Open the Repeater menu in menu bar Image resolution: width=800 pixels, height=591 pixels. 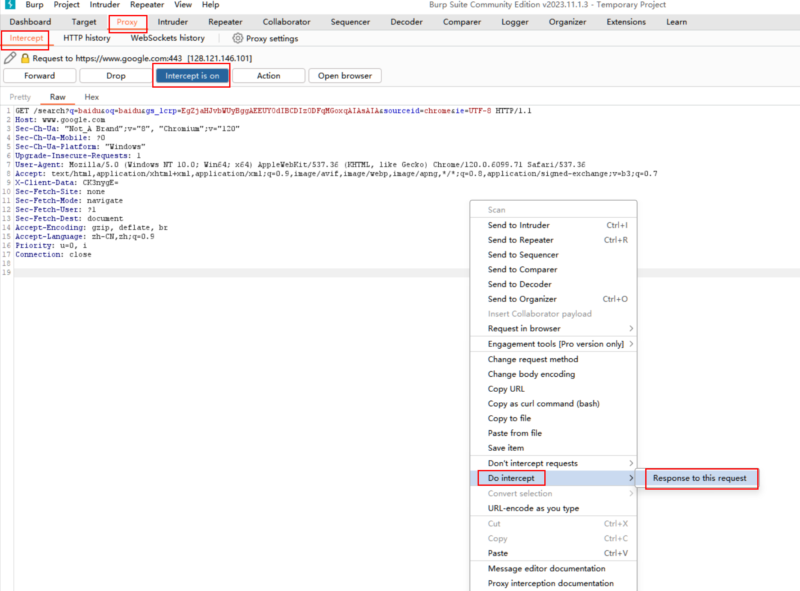click(147, 5)
